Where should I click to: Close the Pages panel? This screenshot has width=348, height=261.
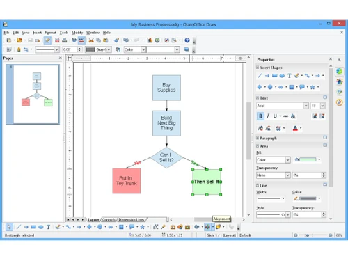click(x=61, y=58)
